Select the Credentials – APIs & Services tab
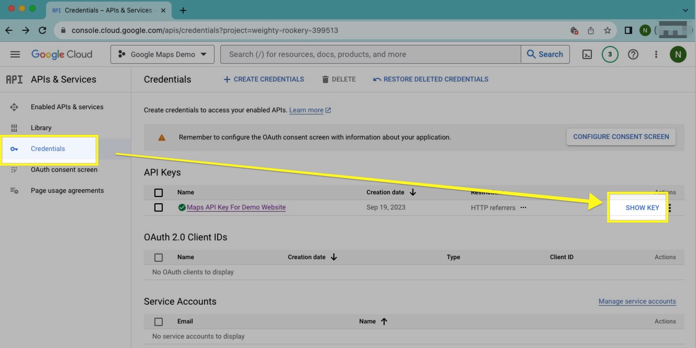Image resolution: width=696 pixels, height=348 pixels. pyautogui.click(x=108, y=10)
